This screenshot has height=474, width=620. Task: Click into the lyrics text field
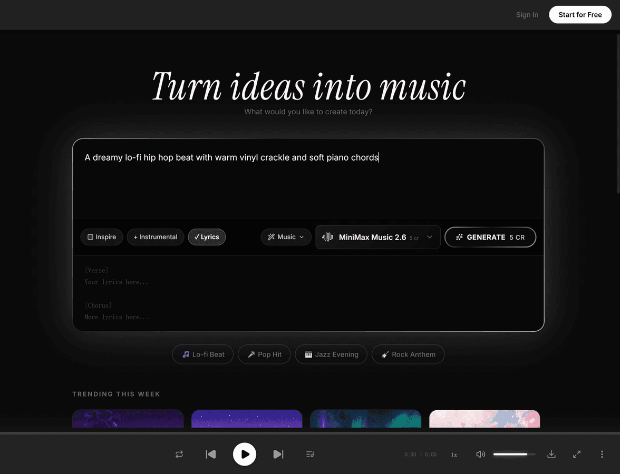308,293
